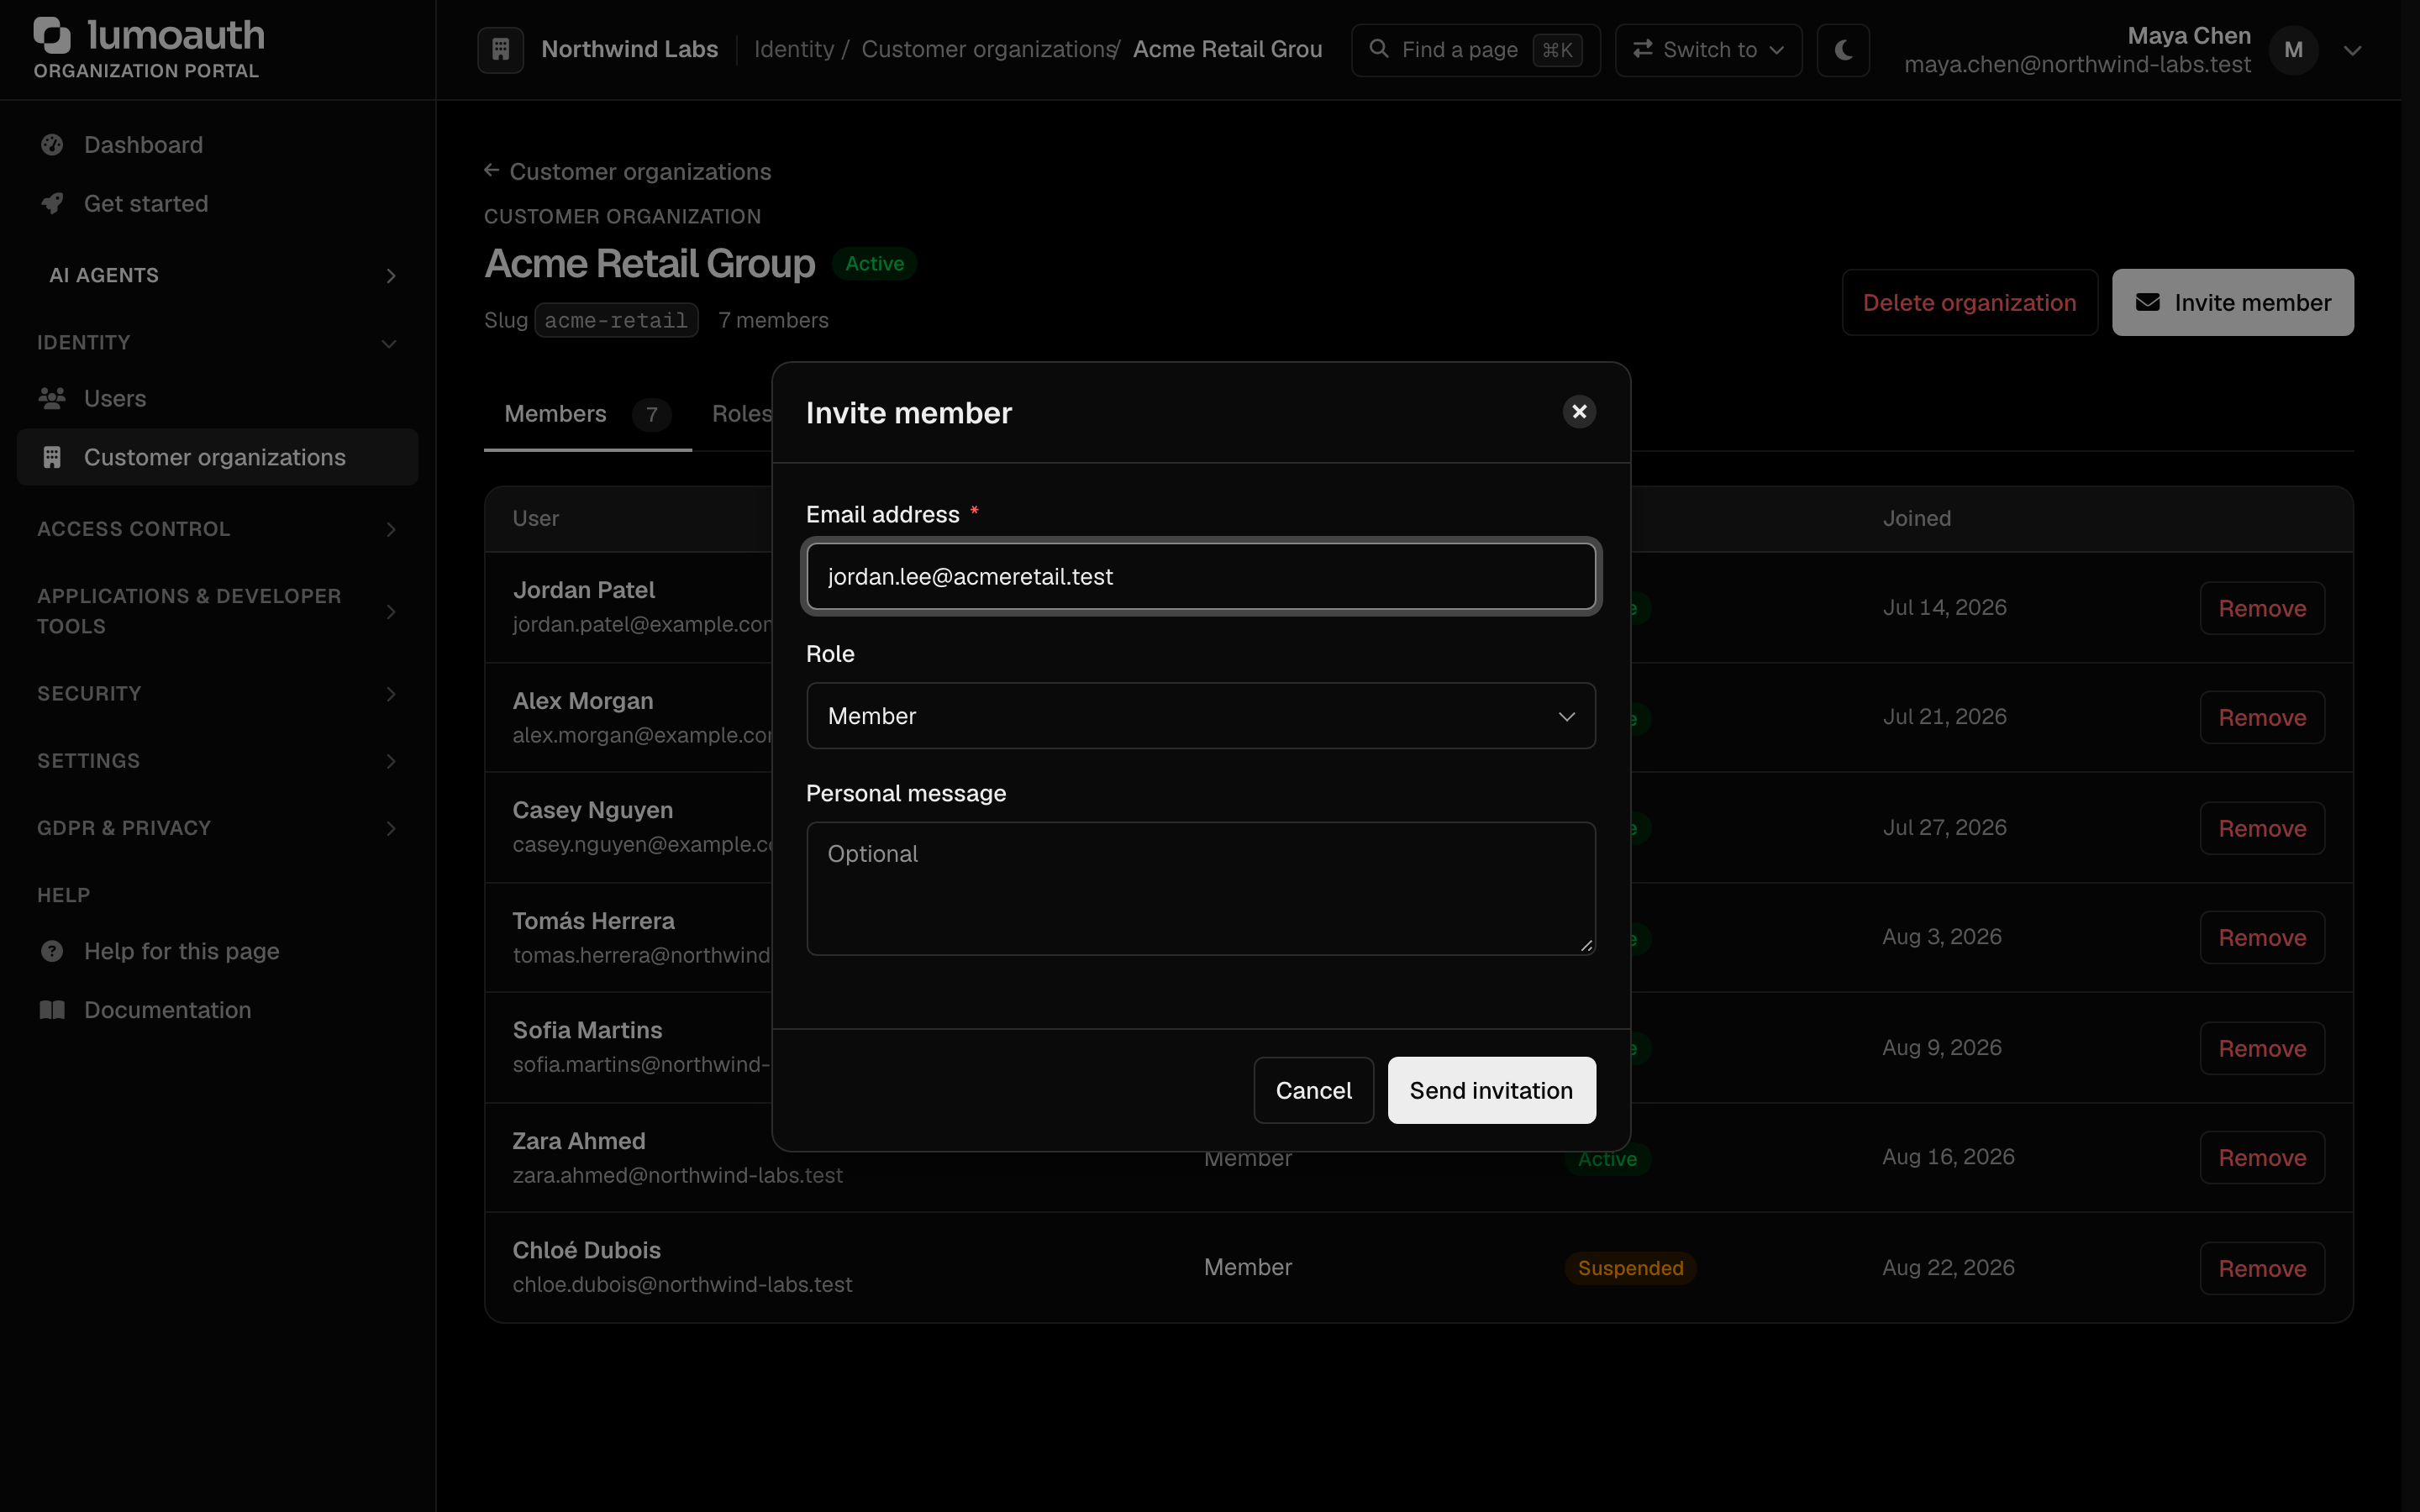Click the Invite member button behind the dialog

click(x=2232, y=302)
